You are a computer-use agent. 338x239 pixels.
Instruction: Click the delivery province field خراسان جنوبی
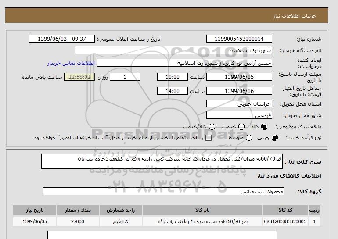pyautogui.click(x=239, y=104)
